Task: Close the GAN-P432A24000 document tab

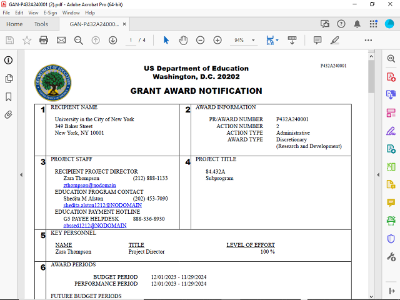Action: click(x=126, y=24)
